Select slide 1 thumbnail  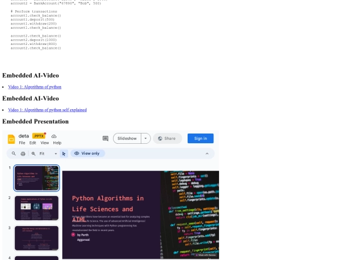click(37, 178)
